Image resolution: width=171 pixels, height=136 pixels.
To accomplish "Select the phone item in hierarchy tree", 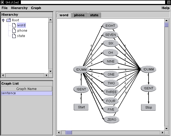I will 22,31.
